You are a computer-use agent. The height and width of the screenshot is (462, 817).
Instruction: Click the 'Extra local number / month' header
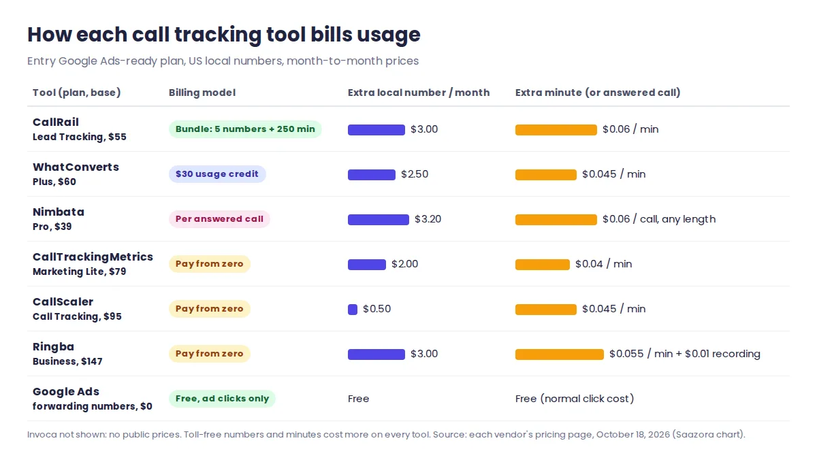point(419,93)
